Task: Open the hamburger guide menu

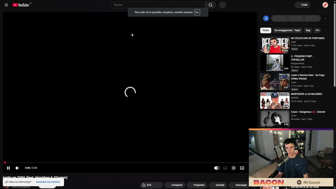Action: click(x=6, y=5)
